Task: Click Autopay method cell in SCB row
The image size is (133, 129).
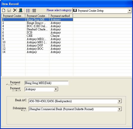Action: pyautogui.click(x=61, y=33)
